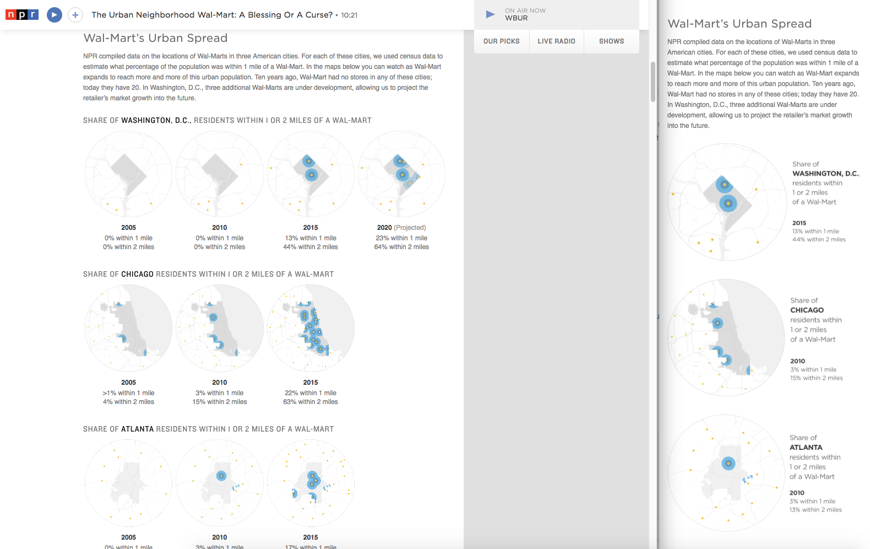
Task: Open the Urban Neighborhood Wal-Mart story title
Action: pyautogui.click(x=212, y=15)
